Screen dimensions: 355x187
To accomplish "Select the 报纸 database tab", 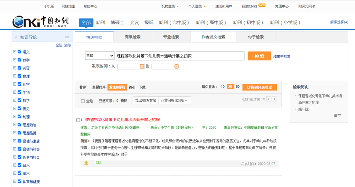I will (149, 23).
